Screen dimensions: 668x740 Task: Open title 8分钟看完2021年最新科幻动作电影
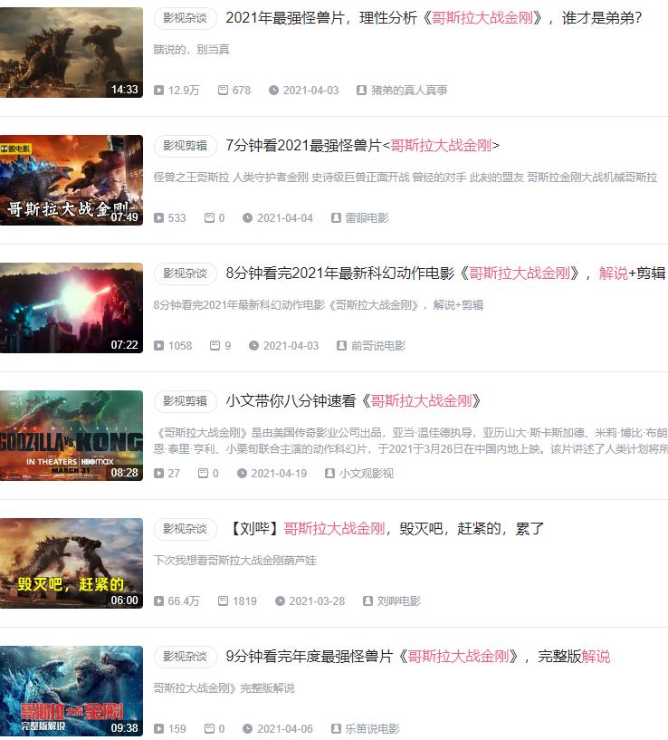(445, 274)
